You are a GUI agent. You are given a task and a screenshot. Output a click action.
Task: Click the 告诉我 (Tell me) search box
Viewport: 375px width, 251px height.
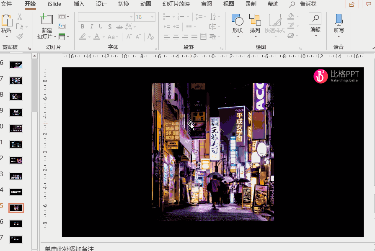pyautogui.click(x=308, y=4)
